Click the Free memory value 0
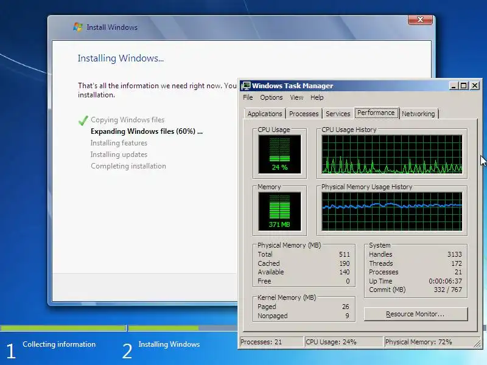Screen dimensions: 487x365 coord(348,281)
